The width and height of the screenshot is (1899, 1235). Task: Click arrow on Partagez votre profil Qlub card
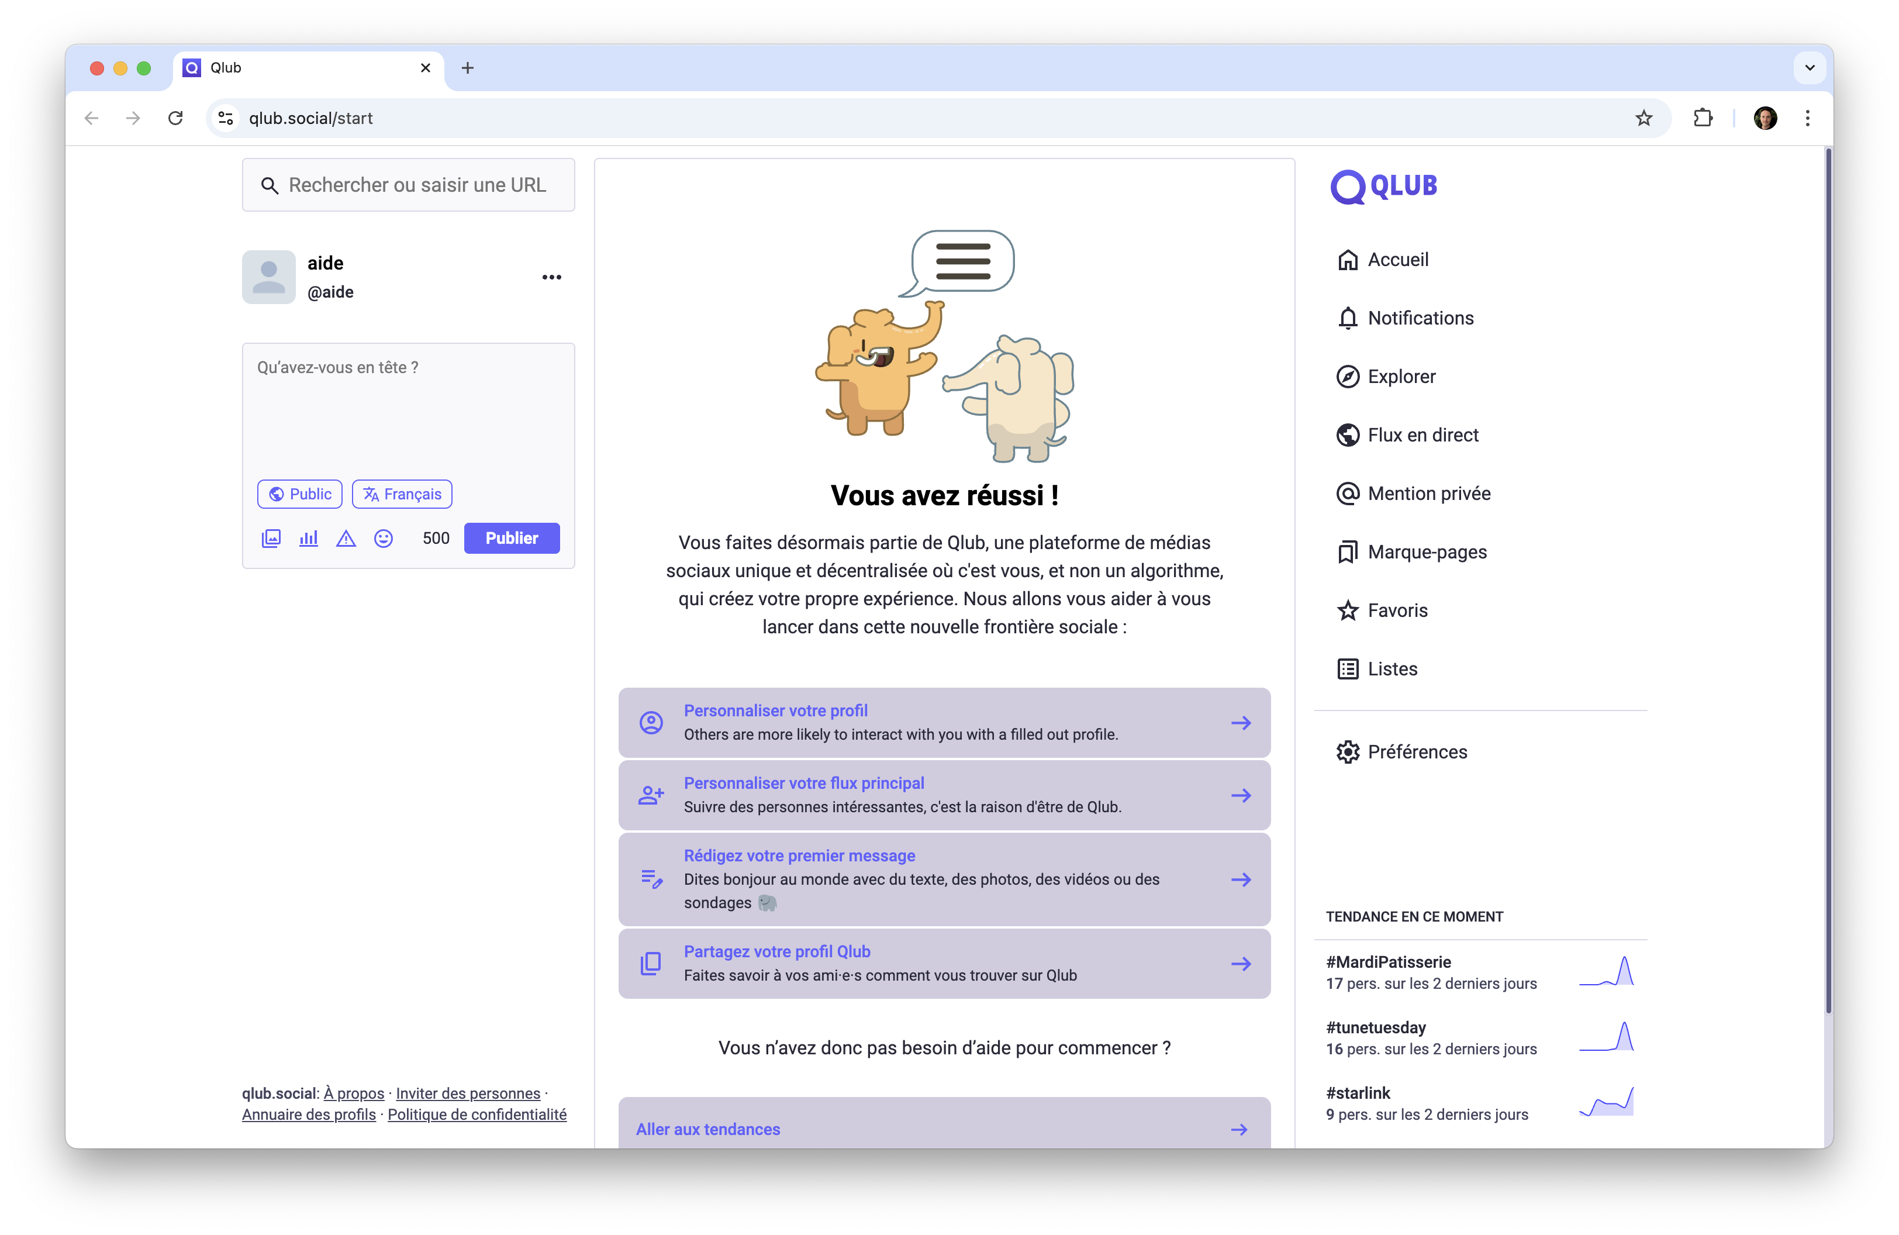[1241, 964]
